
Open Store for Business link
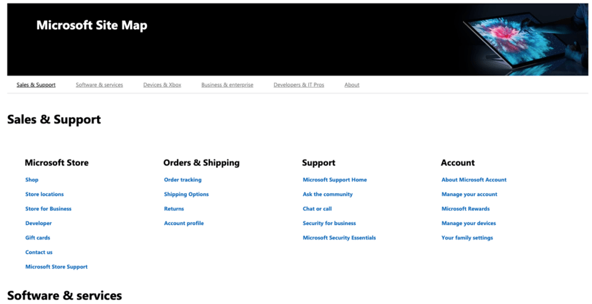pyautogui.click(x=49, y=209)
